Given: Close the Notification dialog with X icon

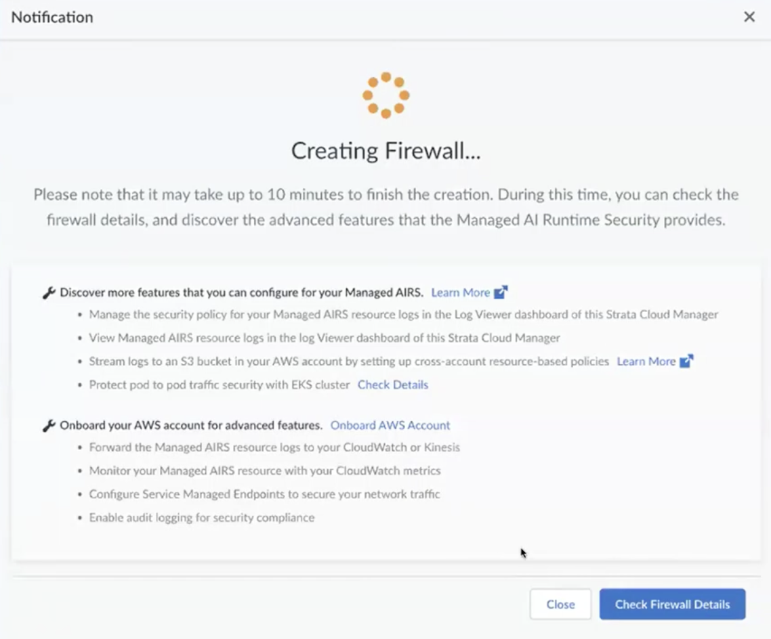Looking at the screenshot, I should click(749, 17).
